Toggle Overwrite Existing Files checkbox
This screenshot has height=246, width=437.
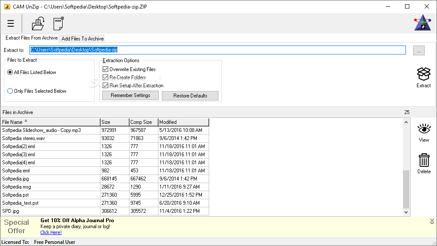pos(105,69)
